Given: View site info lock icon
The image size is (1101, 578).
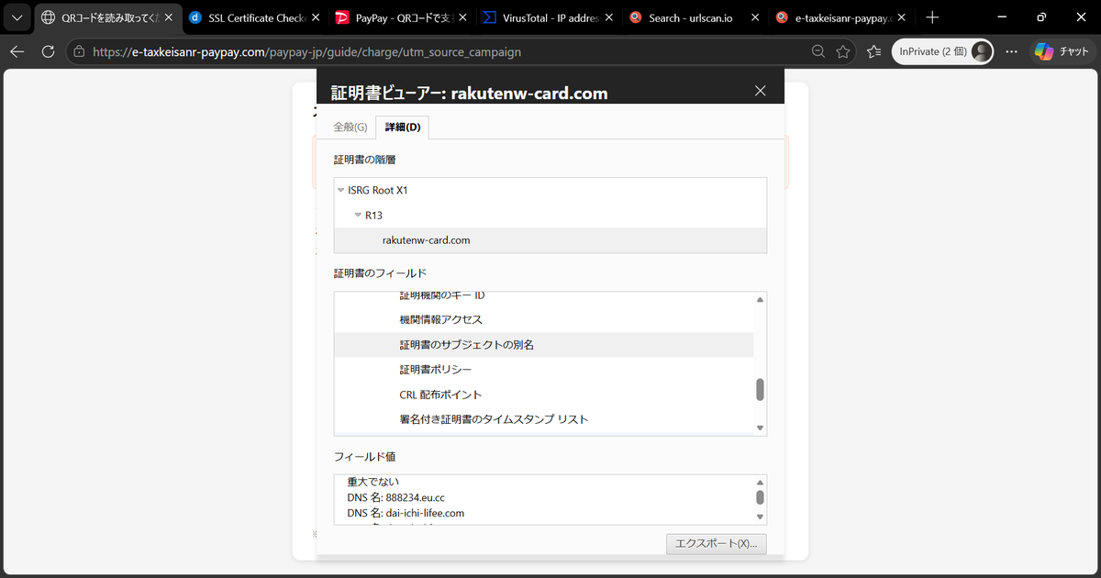Looking at the screenshot, I should click(79, 52).
